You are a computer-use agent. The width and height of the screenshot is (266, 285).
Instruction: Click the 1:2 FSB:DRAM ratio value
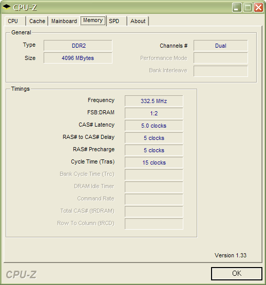point(154,113)
